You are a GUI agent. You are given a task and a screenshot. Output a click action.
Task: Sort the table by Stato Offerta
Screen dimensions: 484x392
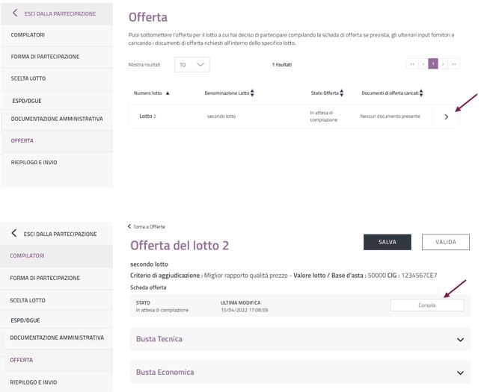pos(341,93)
